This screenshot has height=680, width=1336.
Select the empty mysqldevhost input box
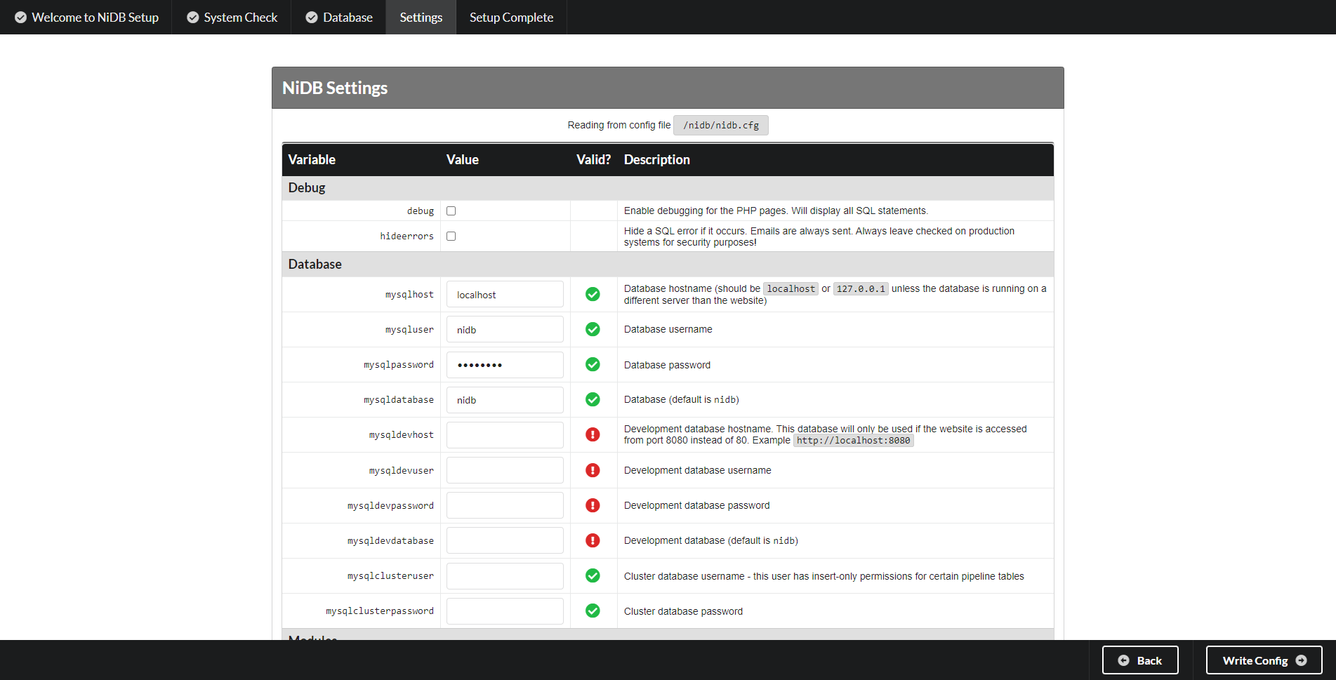(505, 435)
